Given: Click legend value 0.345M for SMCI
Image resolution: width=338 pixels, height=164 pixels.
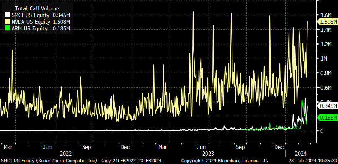Looking at the screenshot, I should pos(61,15).
